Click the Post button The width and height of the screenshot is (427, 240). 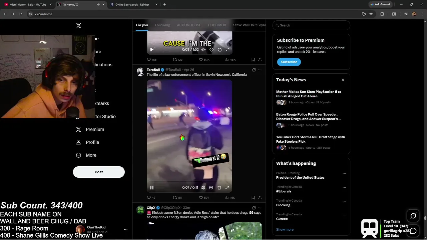click(x=99, y=172)
